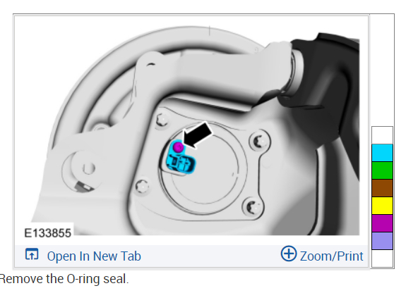Select the cyan color swatch
Image resolution: width=418 pixels, height=293 pixels.
point(382,153)
